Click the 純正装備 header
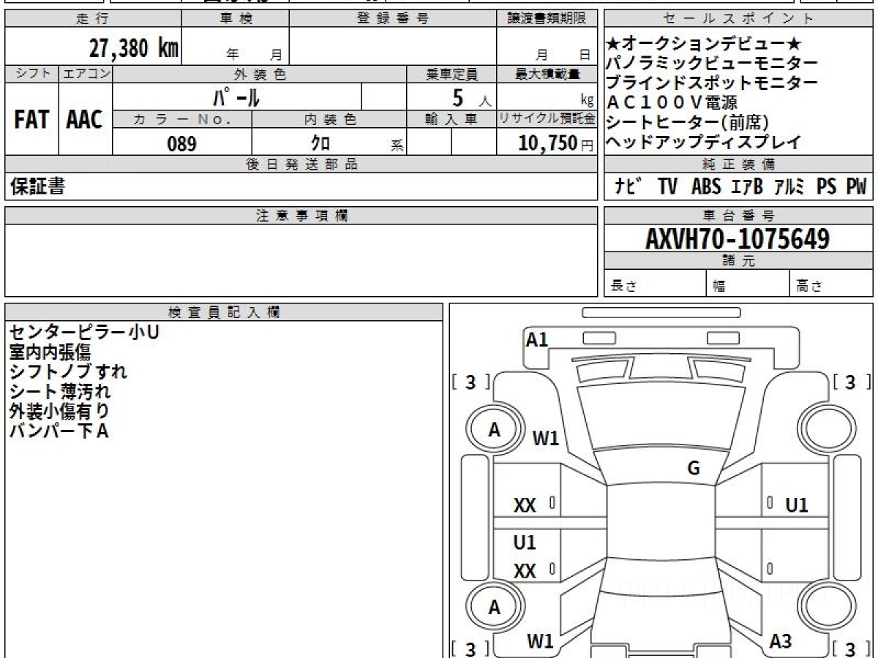This screenshot has width=878, height=658. [x=738, y=164]
